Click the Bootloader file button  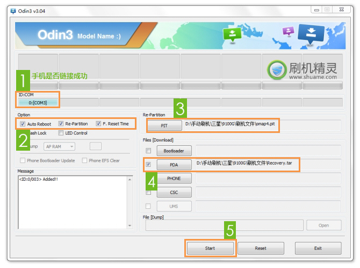click(174, 151)
